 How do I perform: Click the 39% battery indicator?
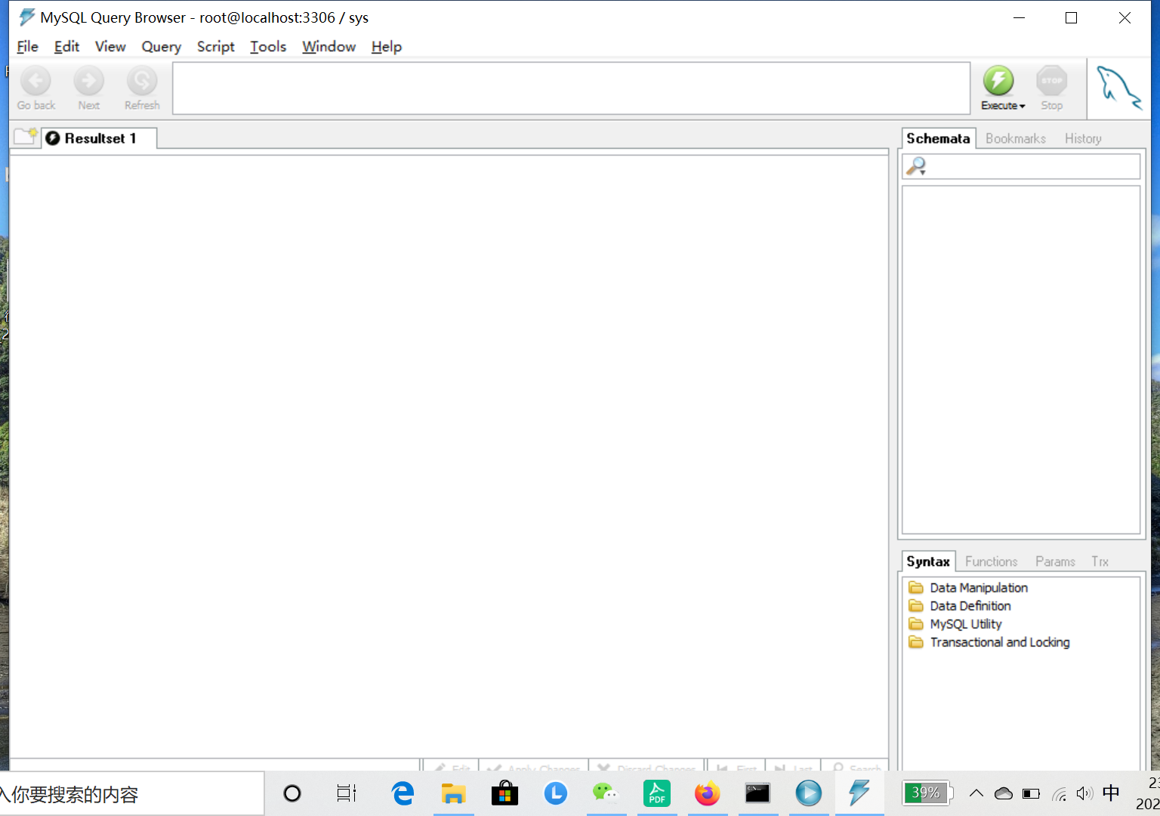(x=927, y=793)
